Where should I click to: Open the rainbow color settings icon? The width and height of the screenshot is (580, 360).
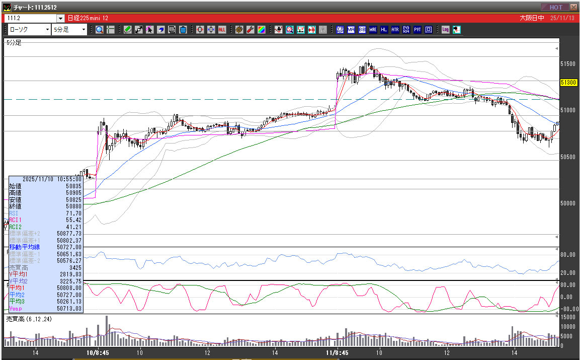261,30
